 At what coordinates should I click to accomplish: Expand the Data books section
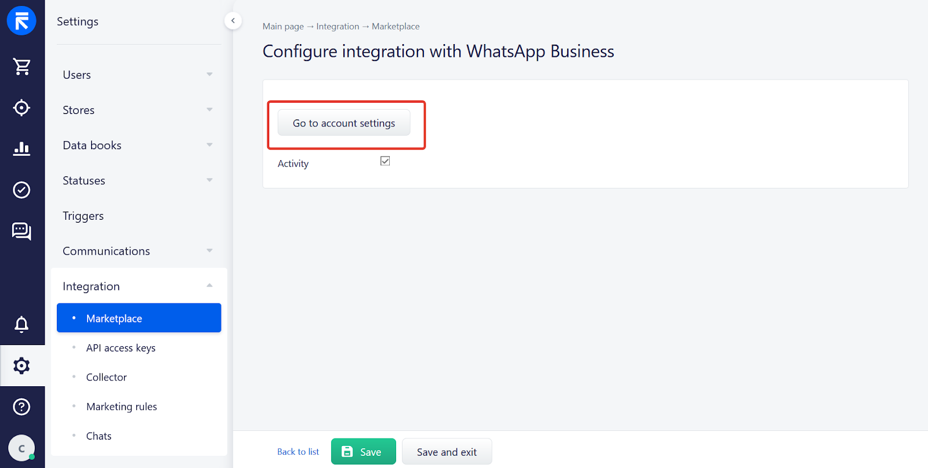(x=139, y=146)
